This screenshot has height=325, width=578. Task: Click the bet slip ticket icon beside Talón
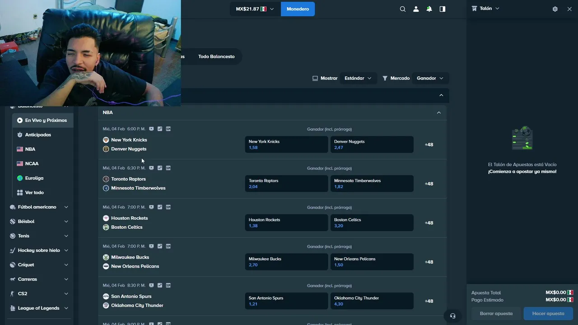pyautogui.click(x=474, y=9)
